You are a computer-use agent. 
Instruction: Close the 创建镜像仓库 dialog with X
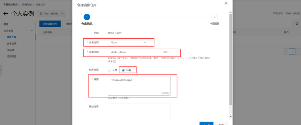click(x=226, y=3)
